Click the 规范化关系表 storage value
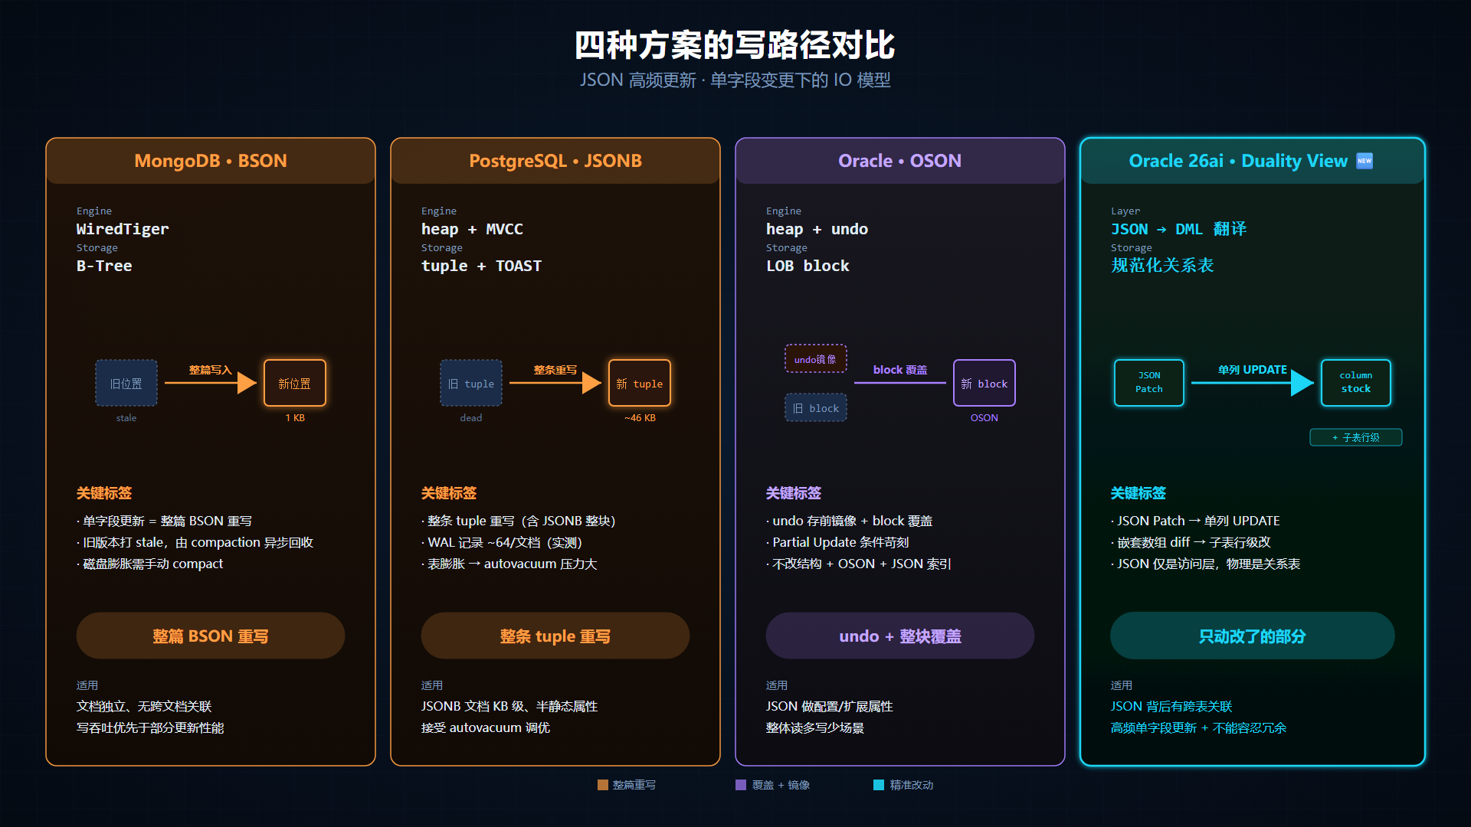This screenshot has height=827, width=1471. tap(1162, 266)
